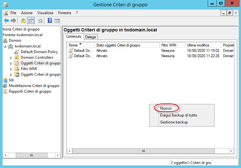
Task: Toggle the console tree pane icon
Action: (31, 21)
